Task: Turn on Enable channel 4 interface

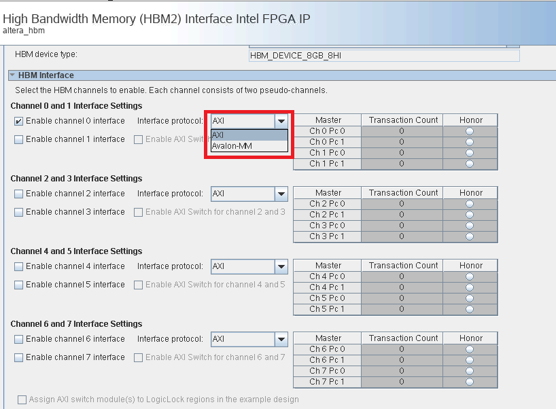Action: coord(19,266)
